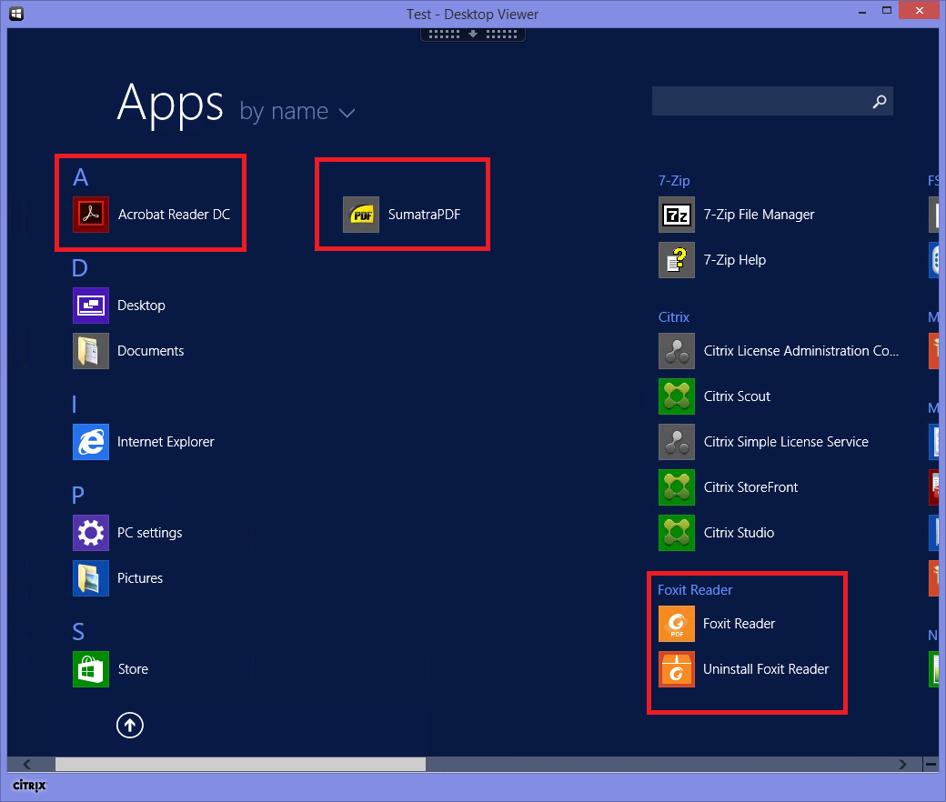Click 'Citrix License Administration Co...' label text

[801, 351]
